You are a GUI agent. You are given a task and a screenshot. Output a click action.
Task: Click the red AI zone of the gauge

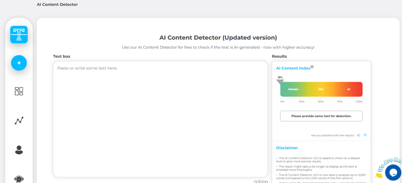click(x=349, y=89)
